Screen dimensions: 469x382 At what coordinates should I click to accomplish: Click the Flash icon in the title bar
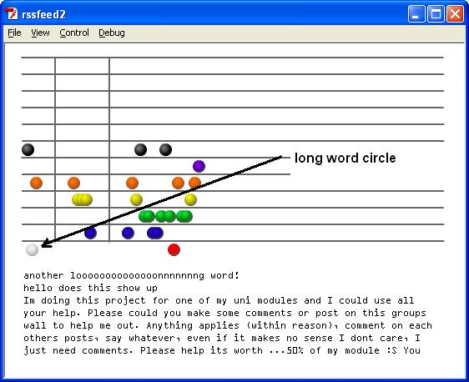(12, 13)
